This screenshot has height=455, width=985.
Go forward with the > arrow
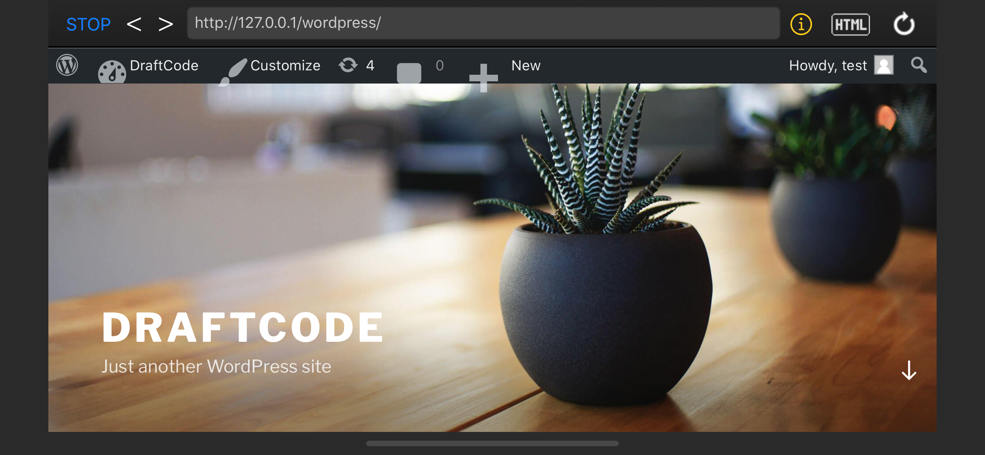(x=166, y=25)
